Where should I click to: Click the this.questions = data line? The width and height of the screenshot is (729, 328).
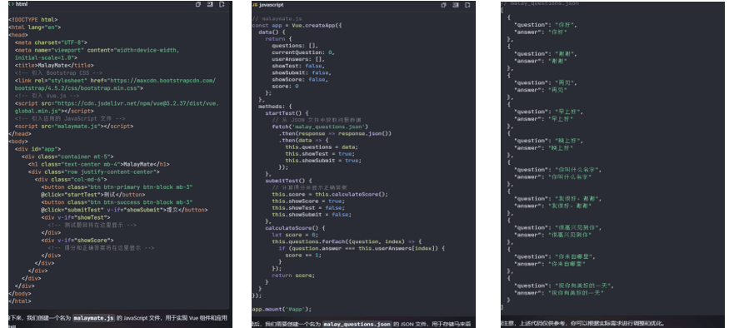click(322, 147)
